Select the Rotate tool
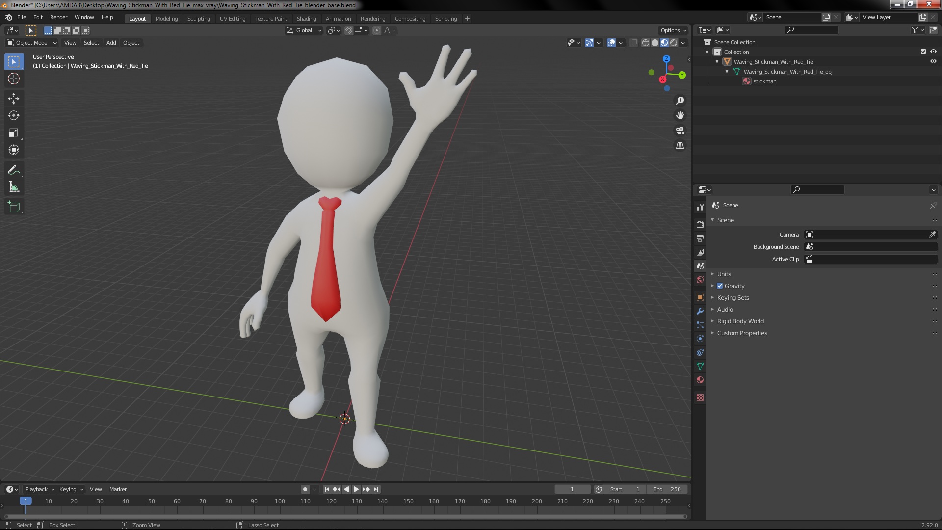 pos(14,116)
